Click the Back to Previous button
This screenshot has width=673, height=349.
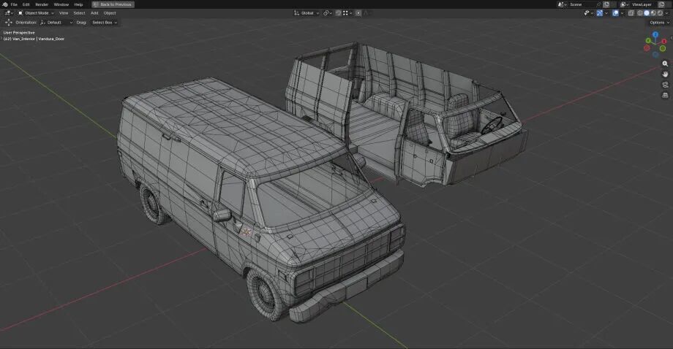pos(113,4)
